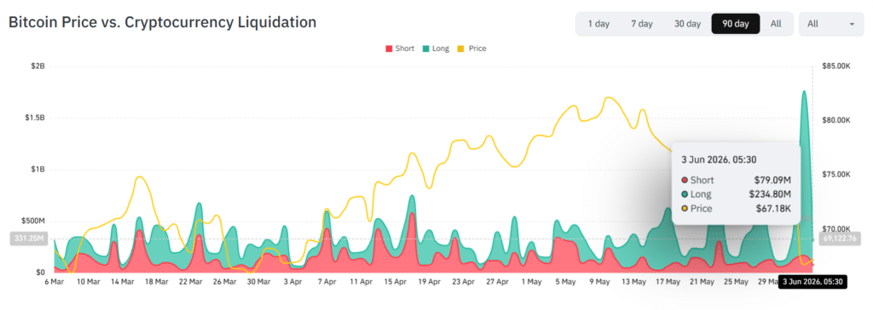Select the 90 day time range
Screen dimensions: 873x310
[x=736, y=24]
